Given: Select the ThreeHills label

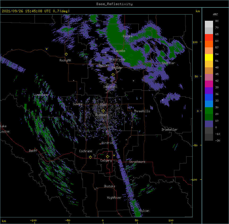Looking at the screenshot, I should click(x=142, y=111).
